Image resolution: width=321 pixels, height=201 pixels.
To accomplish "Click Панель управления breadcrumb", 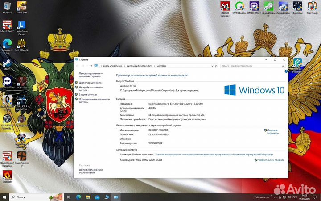I will point(112,66).
